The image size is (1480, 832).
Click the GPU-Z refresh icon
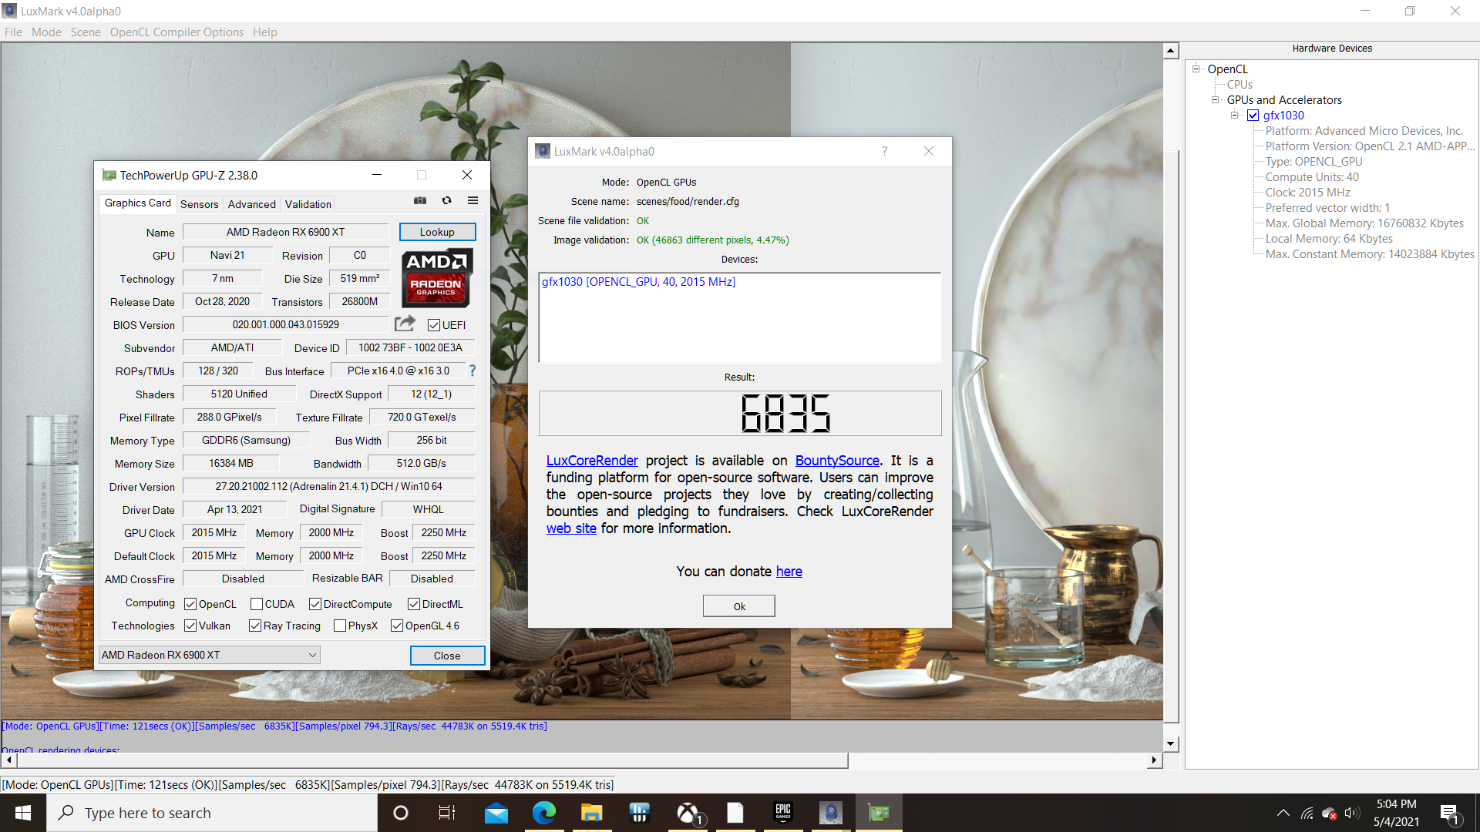click(446, 200)
